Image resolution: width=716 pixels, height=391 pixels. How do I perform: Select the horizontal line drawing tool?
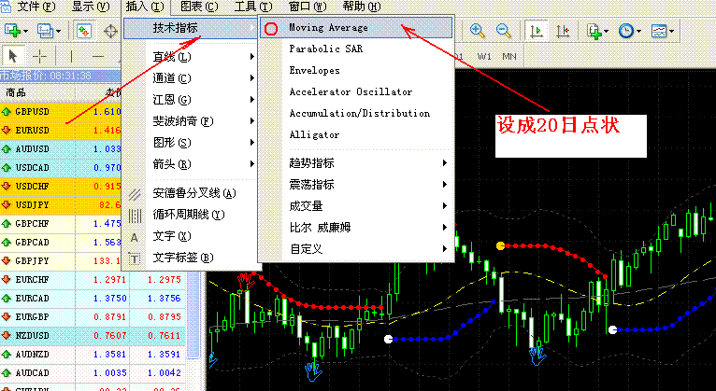coord(98,56)
